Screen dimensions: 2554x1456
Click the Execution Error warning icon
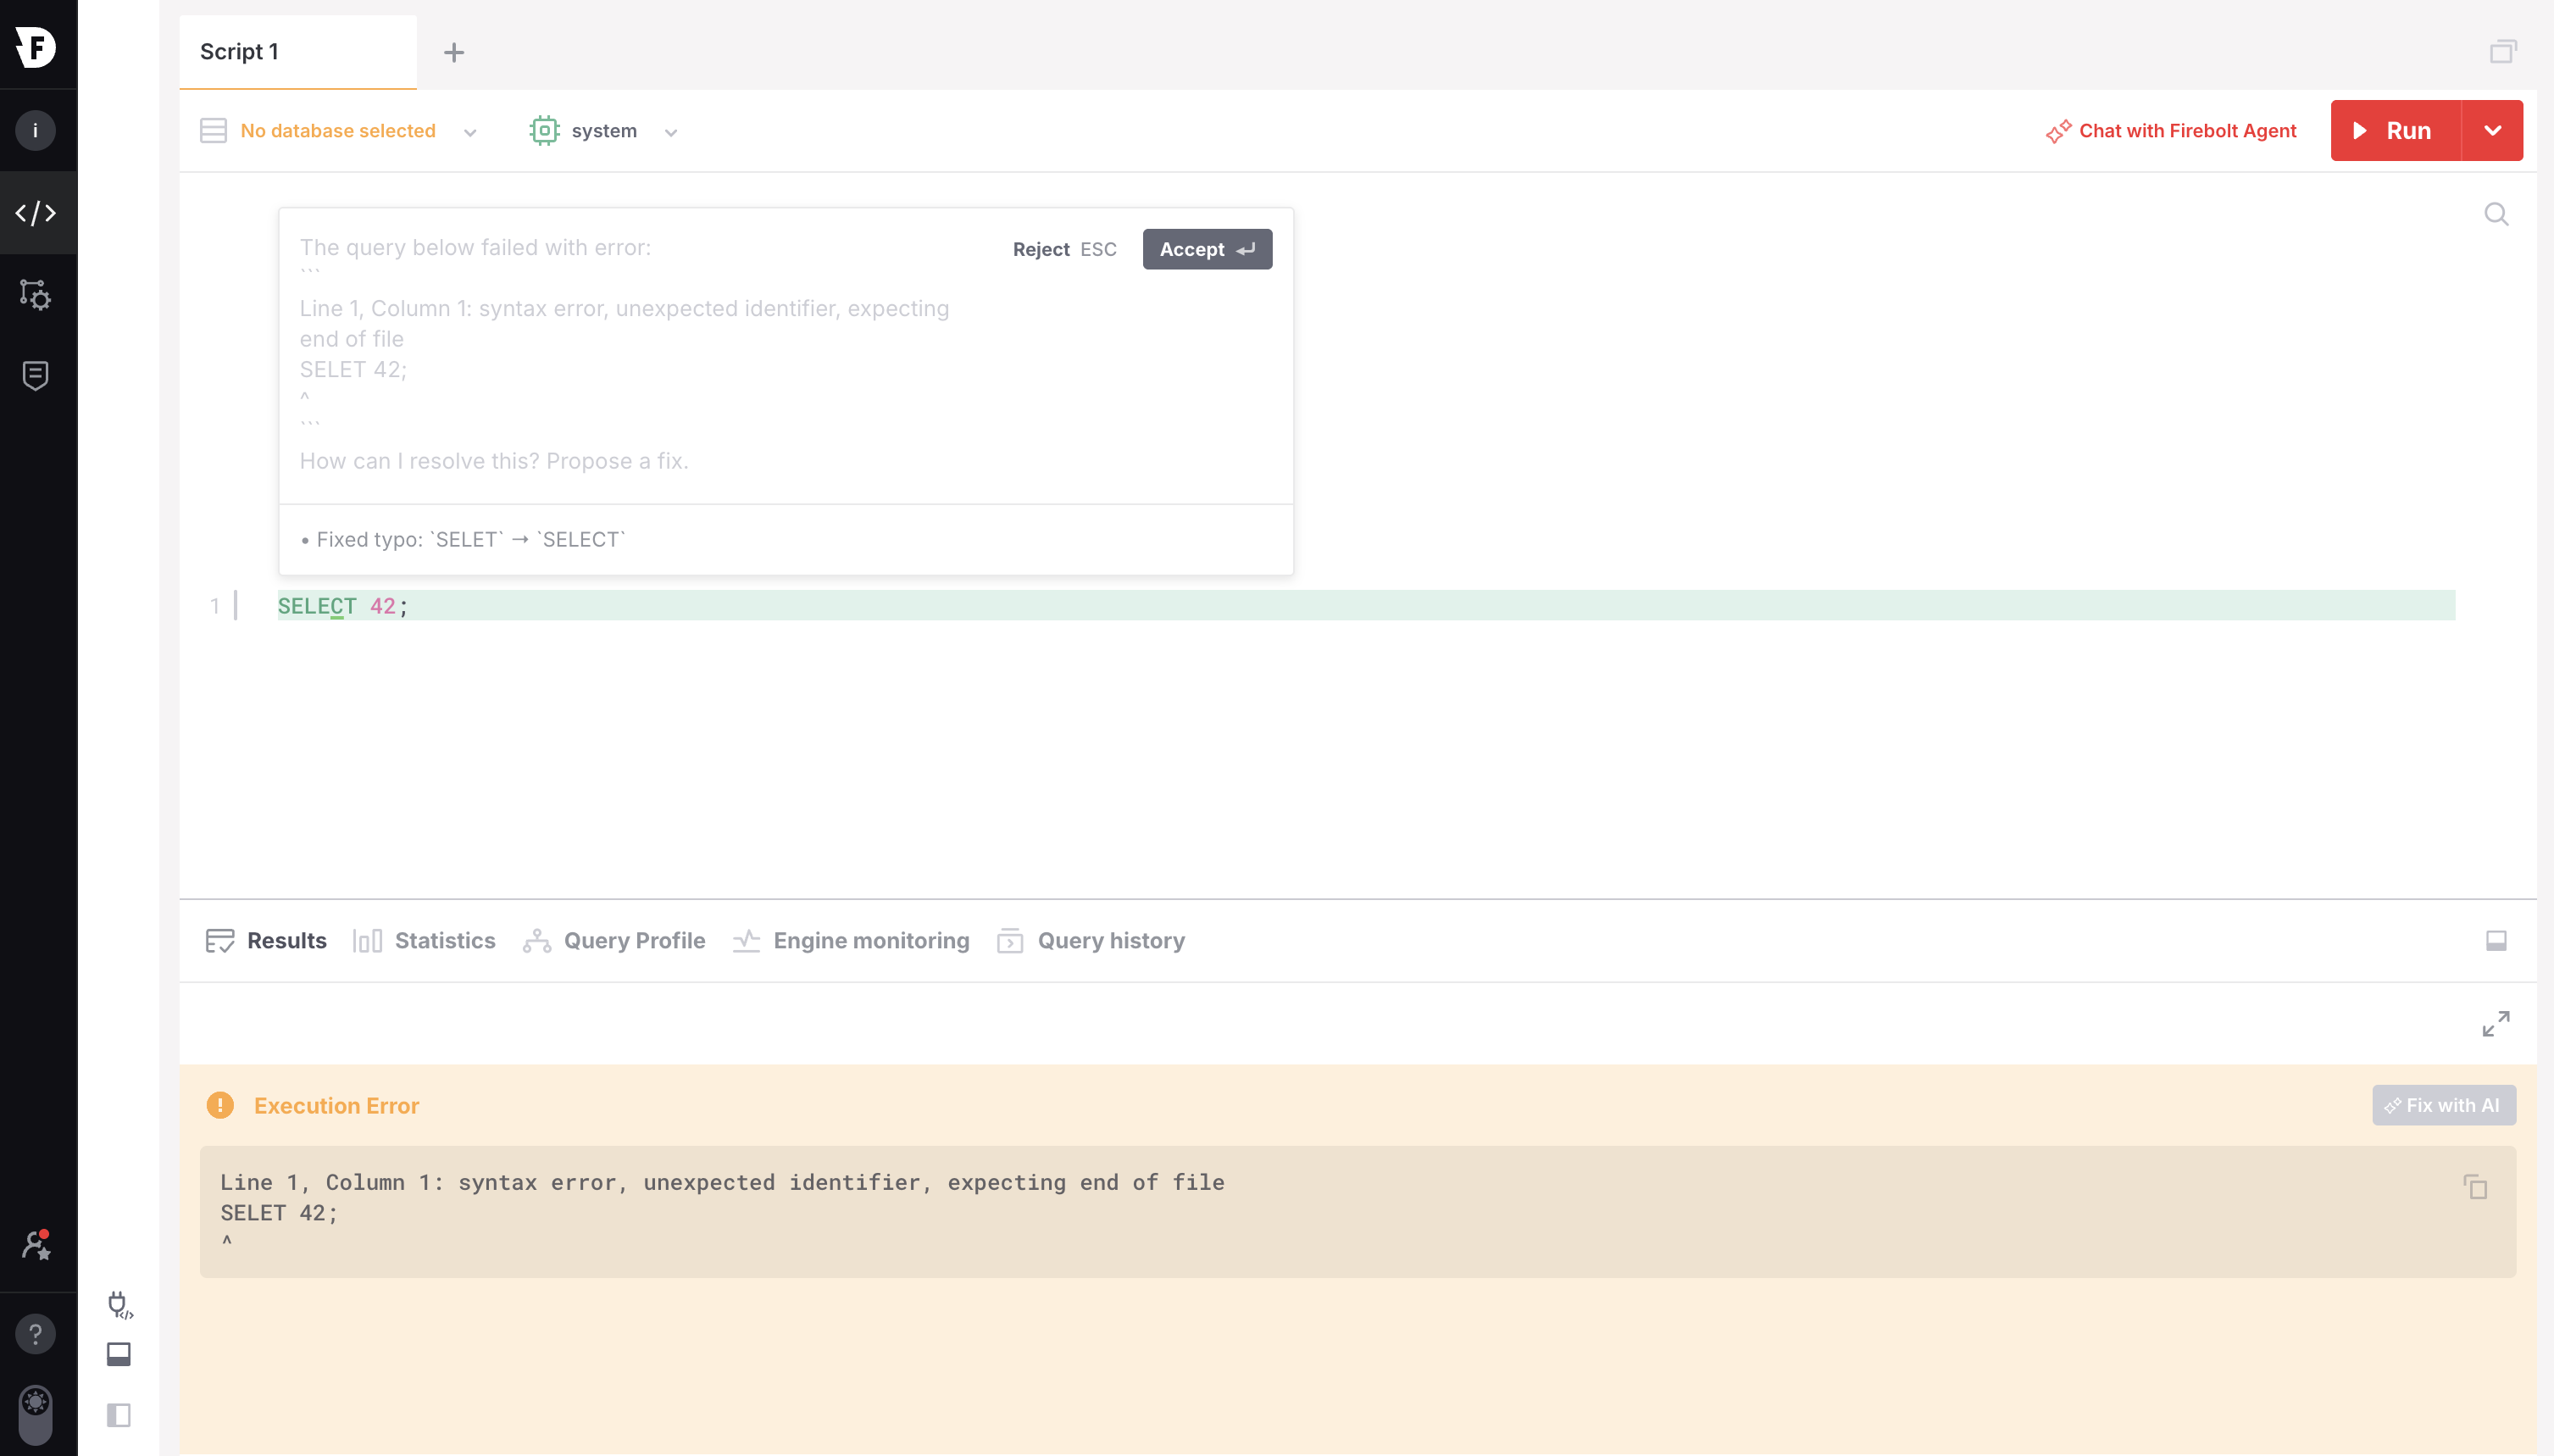click(x=220, y=1105)
